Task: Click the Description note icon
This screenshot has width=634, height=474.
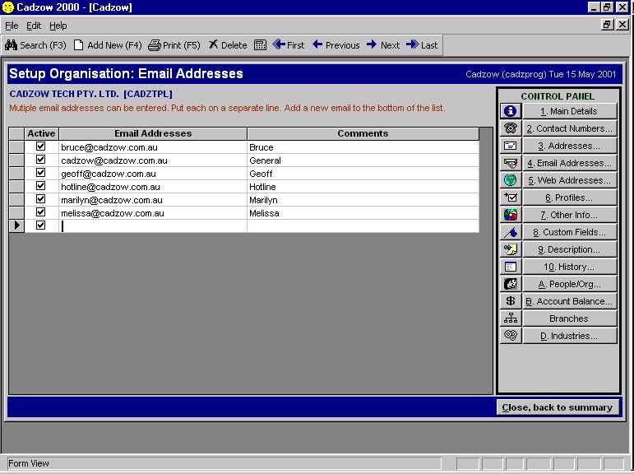Action: [x=511, y=249]
